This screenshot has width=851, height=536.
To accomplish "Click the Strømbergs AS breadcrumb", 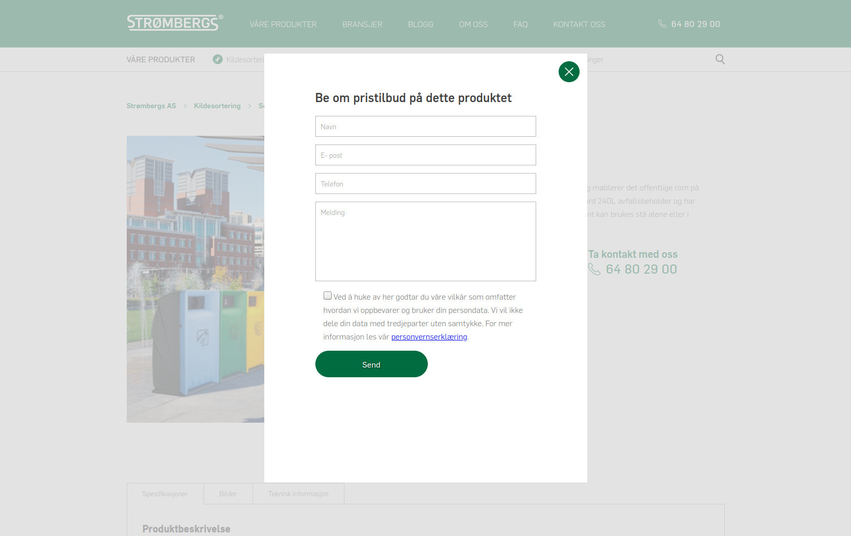I will click(x=151, y=106).
